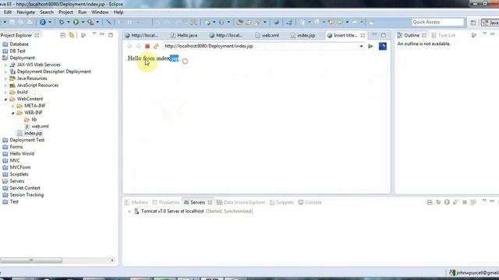Click the Java perspective button
Image resolution: width=499 pixels, height=280 pixels.
tap(490, 23)
